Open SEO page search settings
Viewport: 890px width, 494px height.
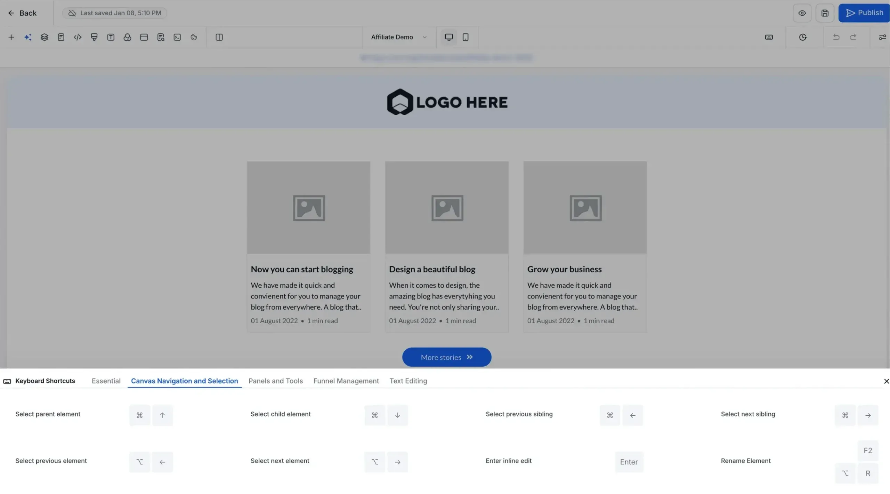pyautogui.click(x=161, y=37)
